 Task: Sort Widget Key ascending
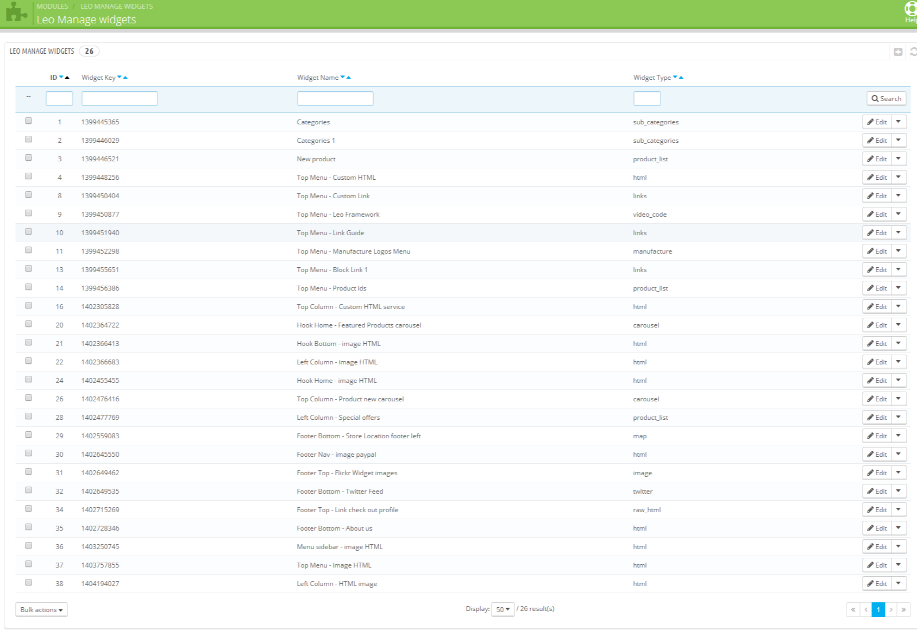[125, 77]
